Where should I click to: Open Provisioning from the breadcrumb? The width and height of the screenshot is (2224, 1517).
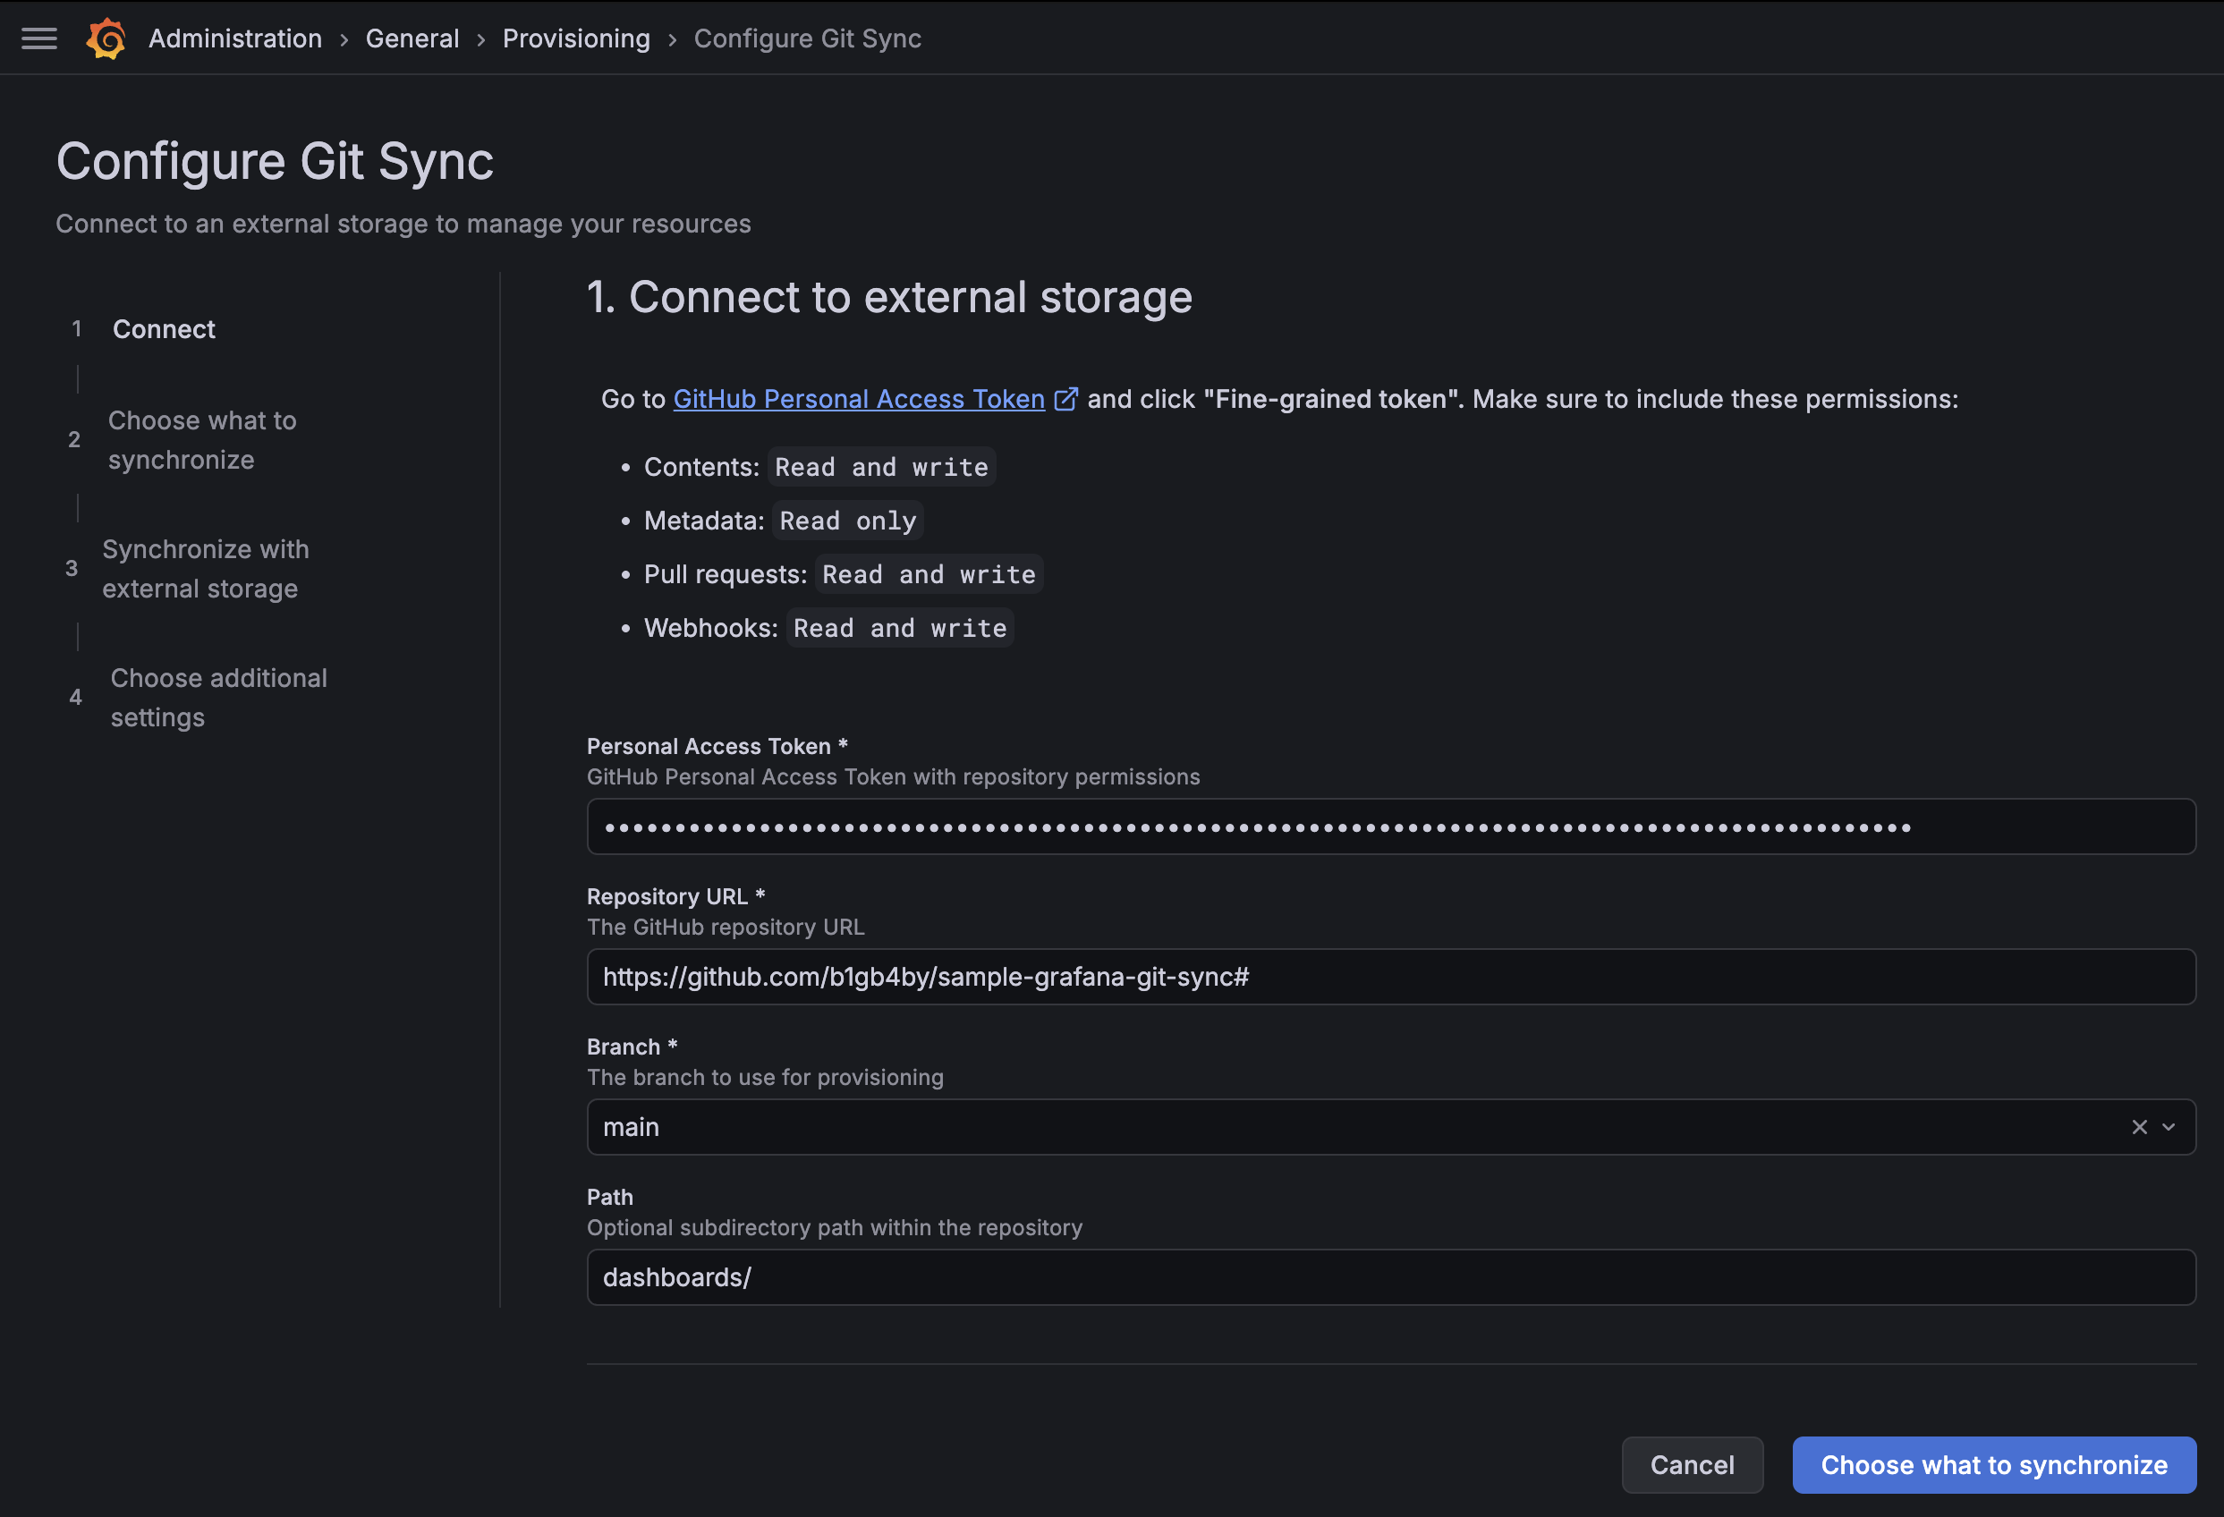click(576, 38)
